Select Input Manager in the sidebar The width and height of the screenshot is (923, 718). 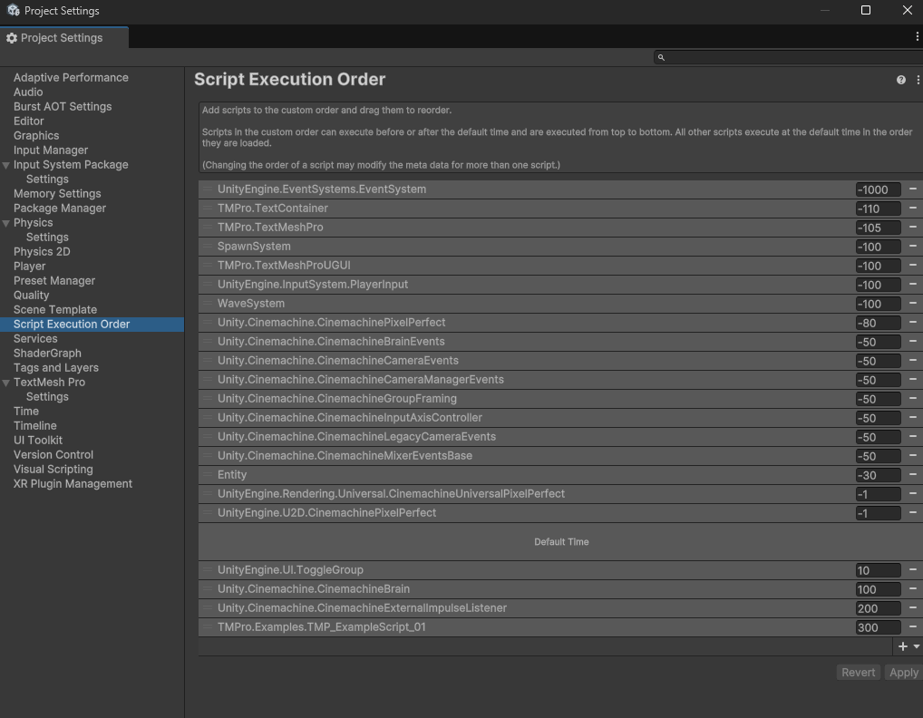[x=51, y=150]
